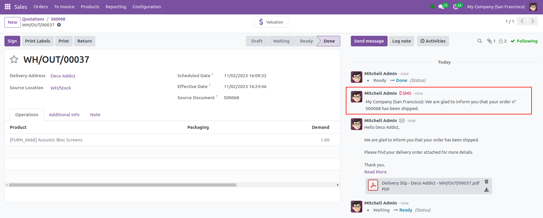Open the Configuration menu
This screenshot has width=543, height=218.
click(x=147, y=7)
